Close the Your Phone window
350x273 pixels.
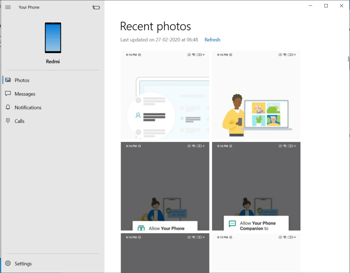[341, 6]
